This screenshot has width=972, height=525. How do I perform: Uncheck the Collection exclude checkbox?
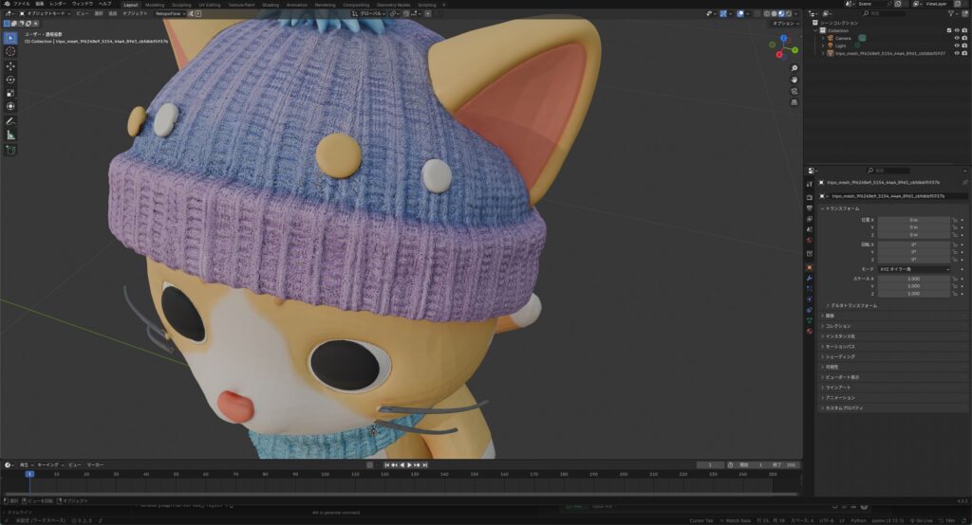tap(948, 29)
